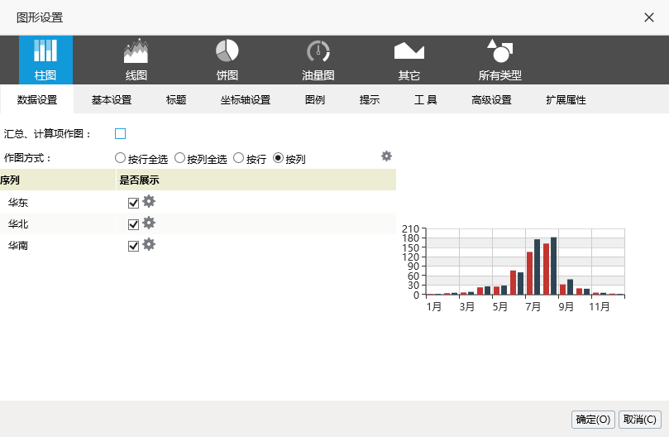Screen dimensions: 669x437
Task: Cancel with 取消(C) button
Action: [639, 420]
